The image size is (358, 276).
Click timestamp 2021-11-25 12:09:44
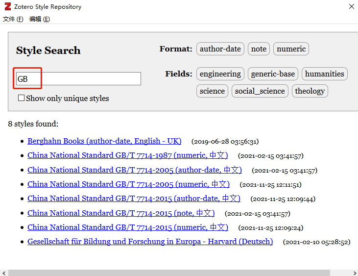click(x=283, y=199)
